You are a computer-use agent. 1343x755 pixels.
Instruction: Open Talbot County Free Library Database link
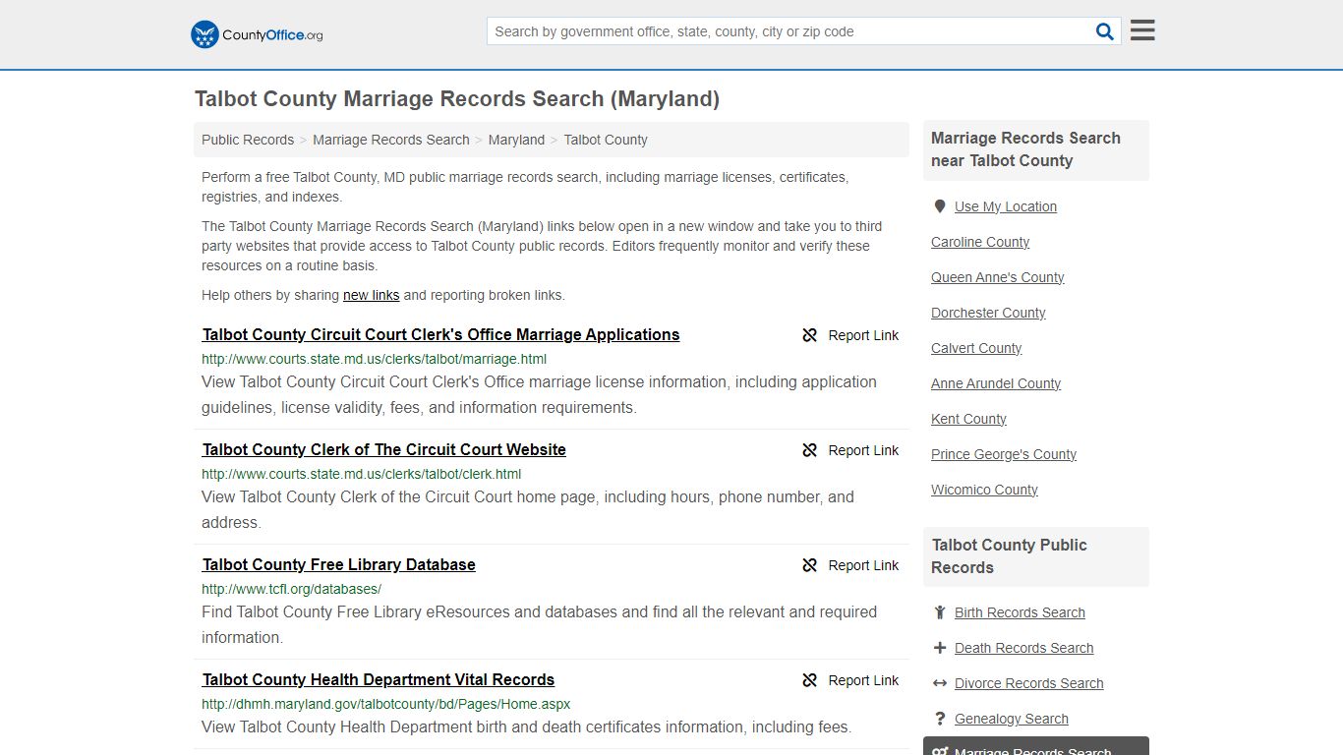pos(338,564)
